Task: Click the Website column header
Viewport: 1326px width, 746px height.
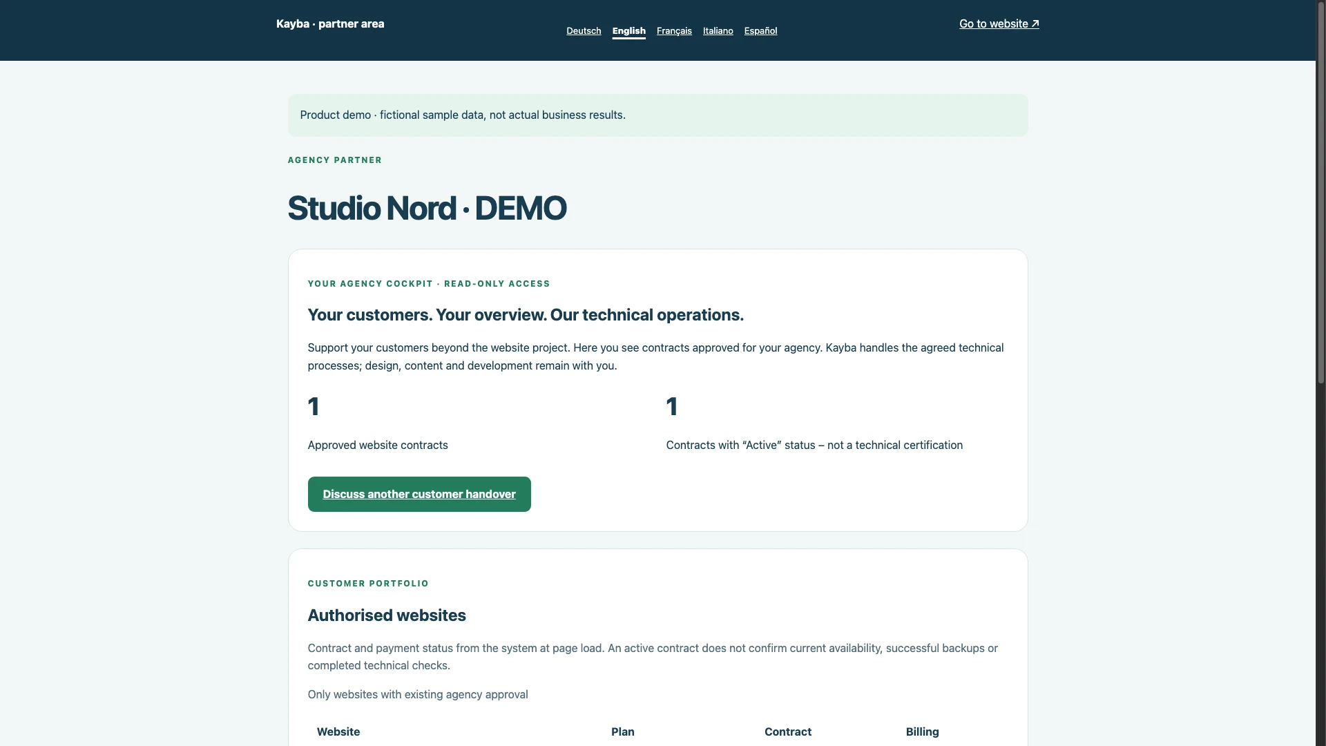Action: coord(338,731)
